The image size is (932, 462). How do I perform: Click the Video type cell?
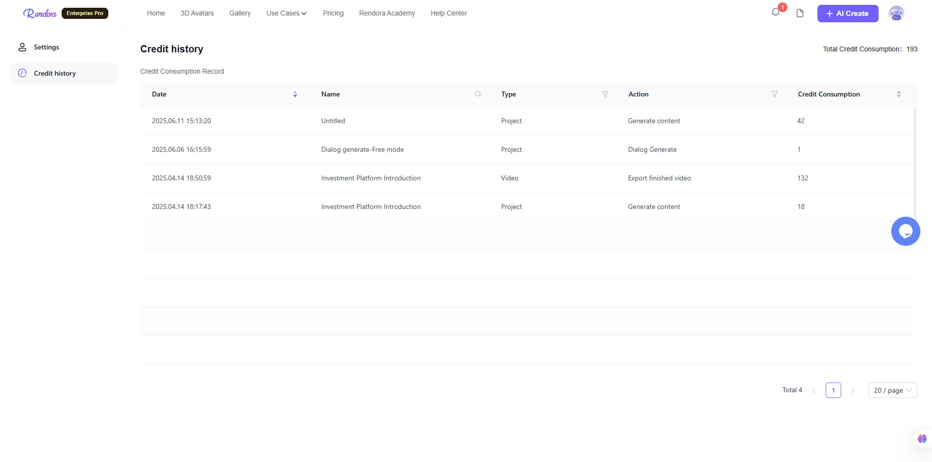[x=510, y=178]
